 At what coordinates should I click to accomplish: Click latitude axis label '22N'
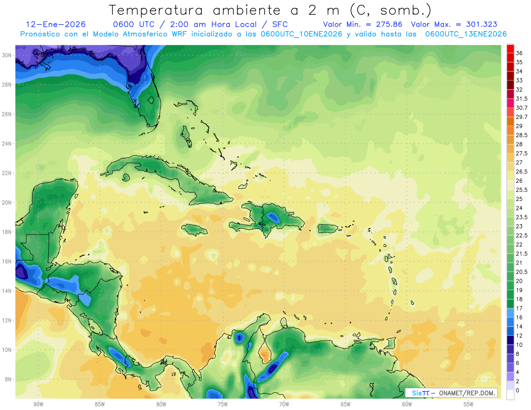coord(7,173)
